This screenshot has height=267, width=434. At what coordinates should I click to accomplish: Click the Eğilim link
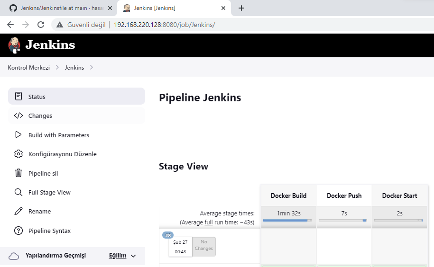pyautogui.click(x=118, y=256)
